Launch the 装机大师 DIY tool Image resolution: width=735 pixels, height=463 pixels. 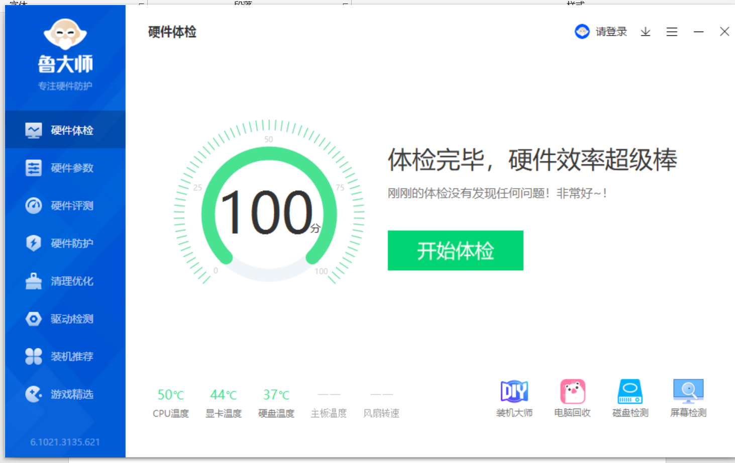click(514, 399)
